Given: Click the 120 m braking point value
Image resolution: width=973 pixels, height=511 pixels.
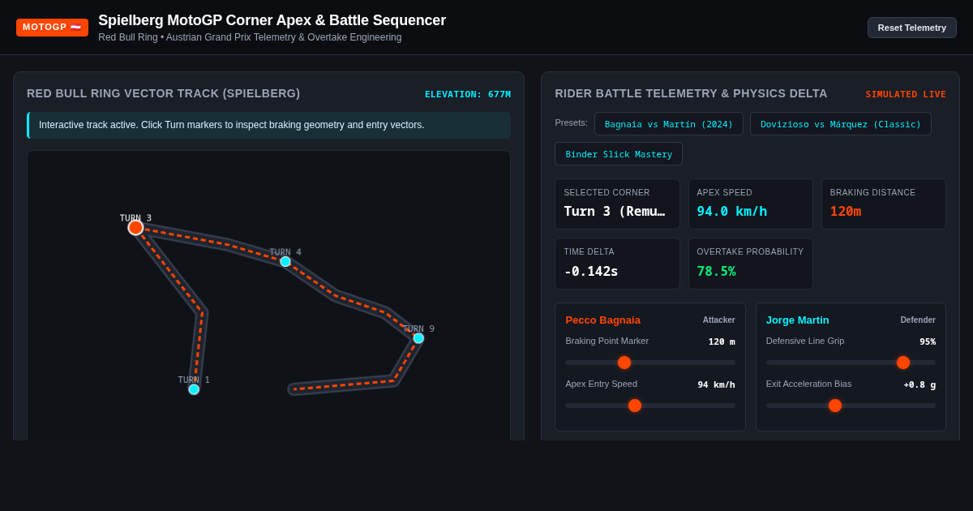Looking at the screenshot, I should tap(722, 341).
